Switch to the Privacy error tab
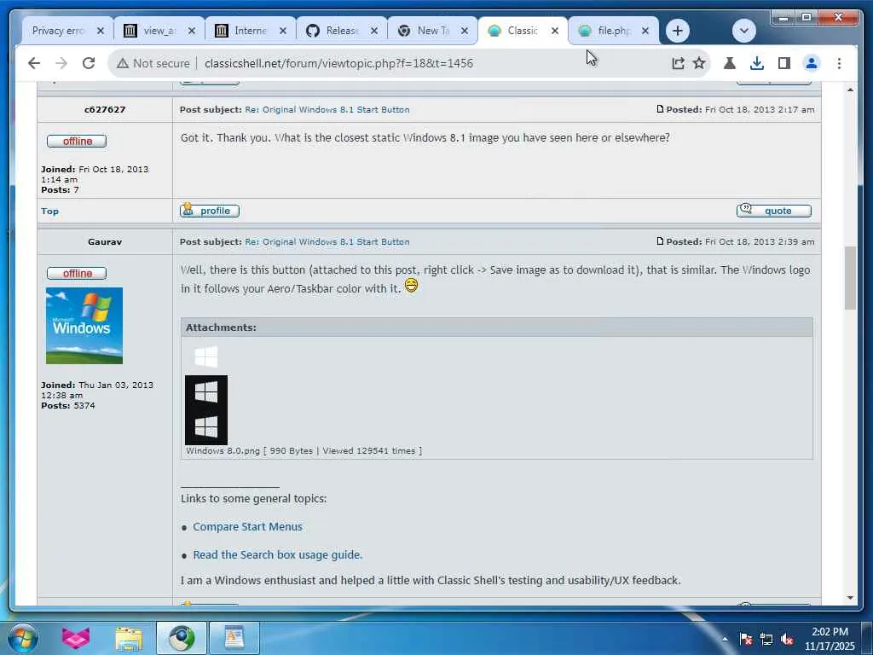This screenshot has height=655, width=873. tap(58, 31)
